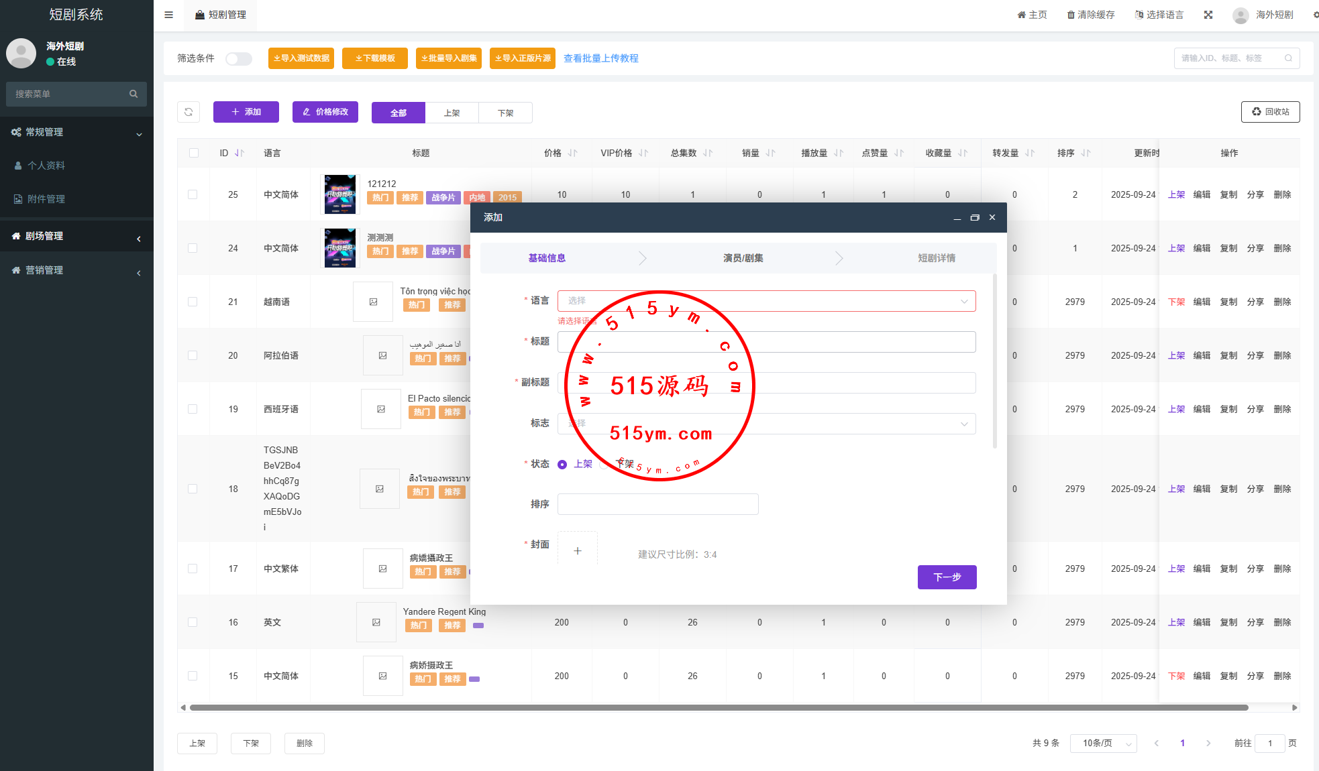Click the plus icon to upload cover
Image resolution: width=1319 pixels, height=771 pixels.
tap(578, 550)
